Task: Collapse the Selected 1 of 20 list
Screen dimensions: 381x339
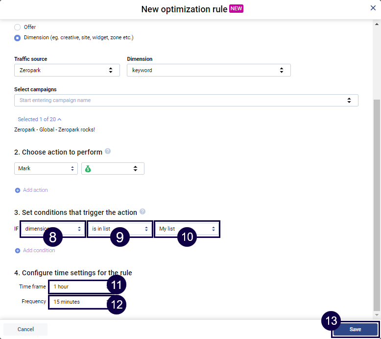Action: 40,119
